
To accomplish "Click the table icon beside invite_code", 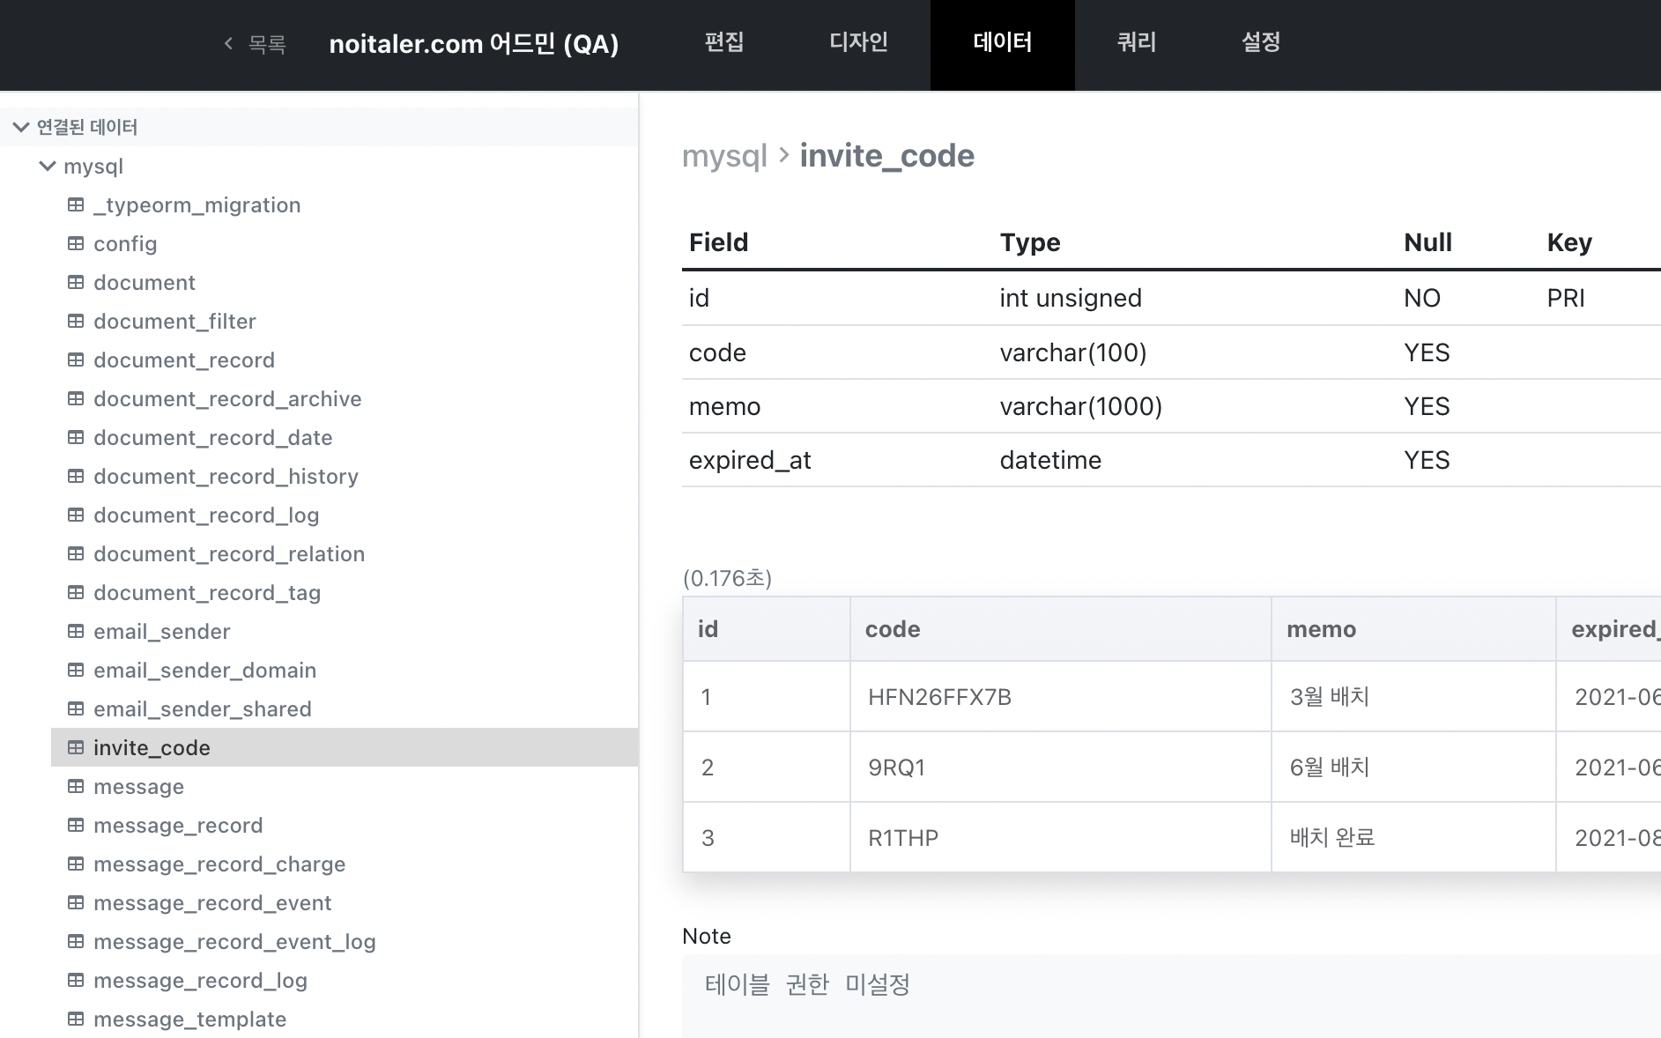I will pyautogui.click(x=76, y=748).
